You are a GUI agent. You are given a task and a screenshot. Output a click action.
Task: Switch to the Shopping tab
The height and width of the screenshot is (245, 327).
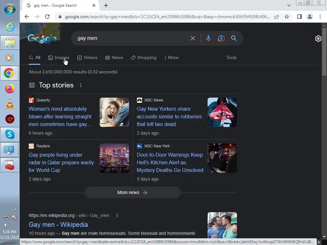[143, 58]
